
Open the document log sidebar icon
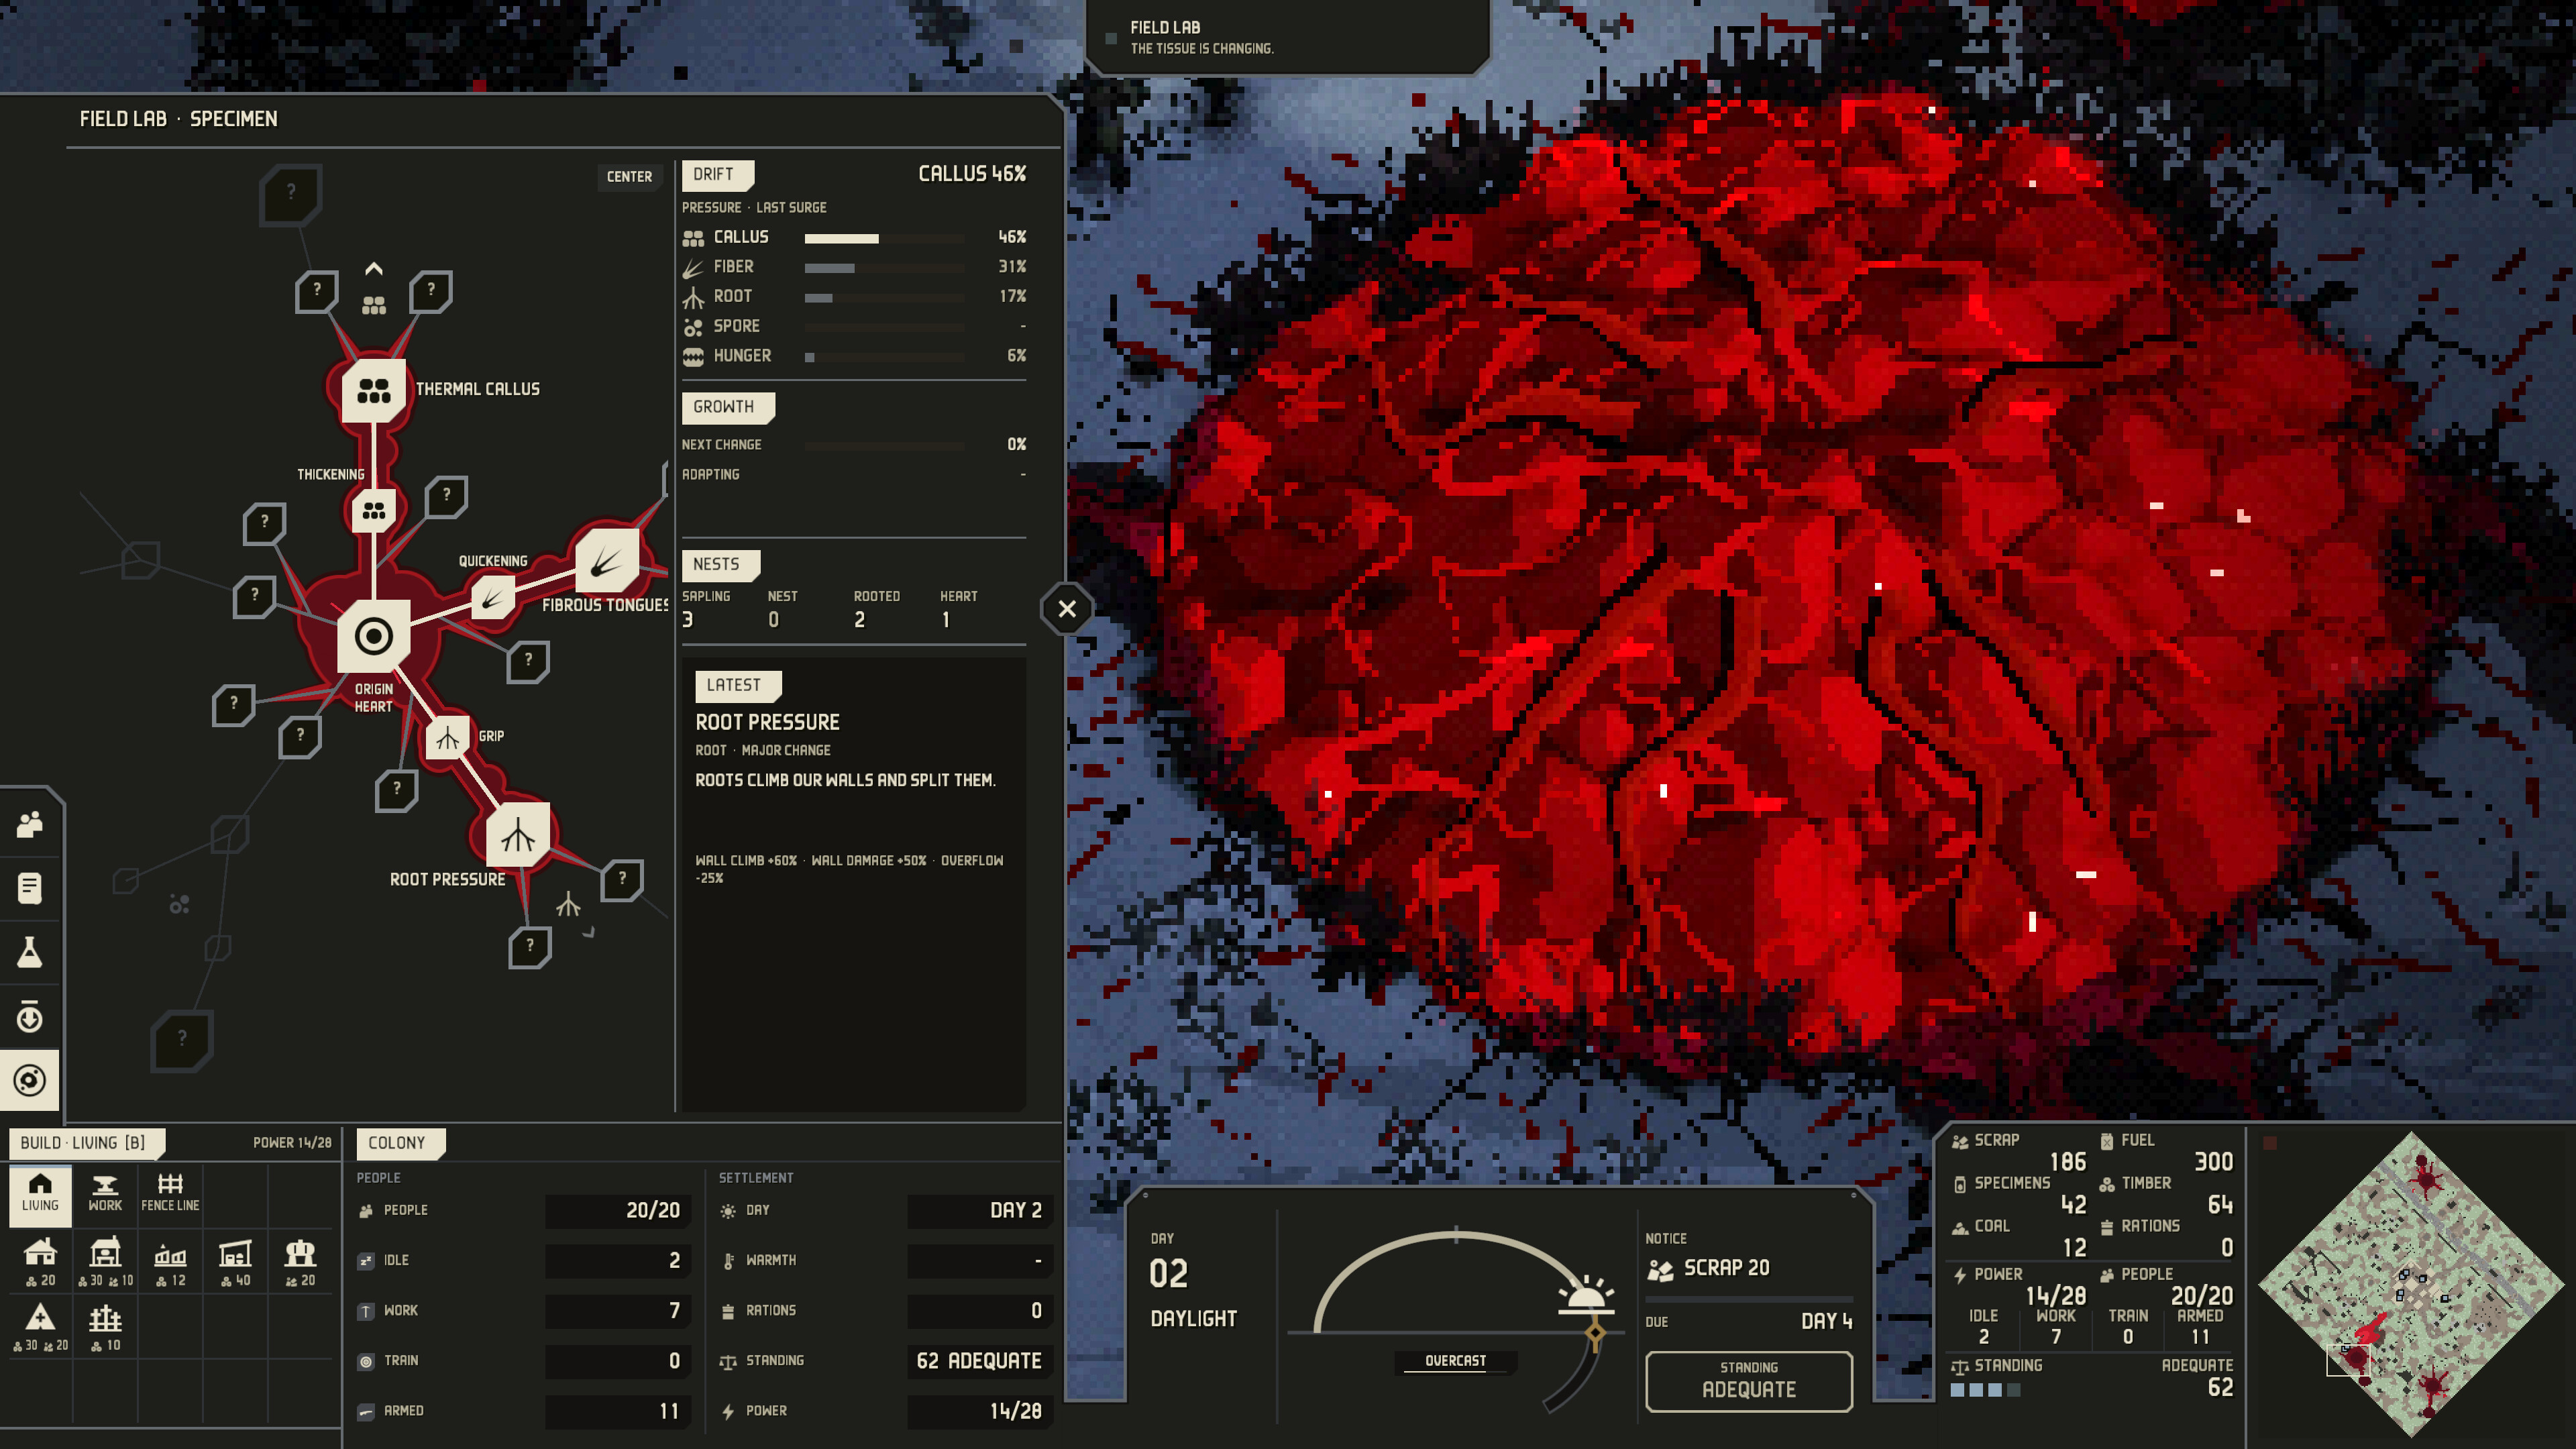pyautogui.click(x=30, y=888)
